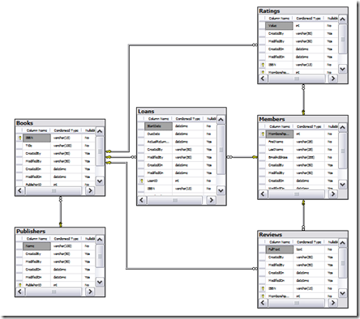This screenshot has height=319, width=360.
Task: Click scroll-left arrow in Loans table
Action: (141, 200)
